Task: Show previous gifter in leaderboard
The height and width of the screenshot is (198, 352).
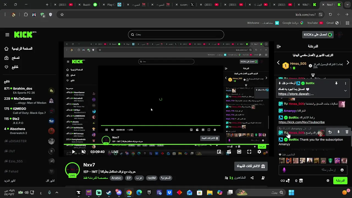Action: (x=278, y=63)
